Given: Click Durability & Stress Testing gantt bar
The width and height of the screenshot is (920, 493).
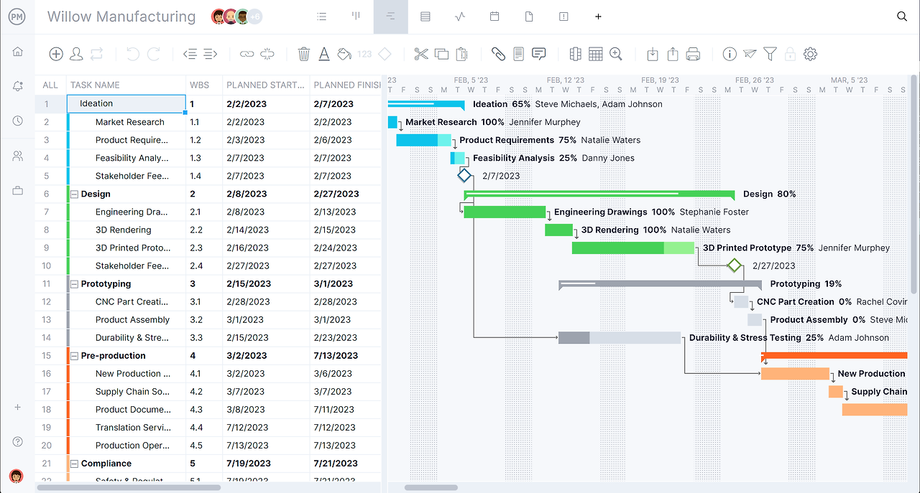Looking at the screenshot, I should pyautogui.click(x=620, y=337).
